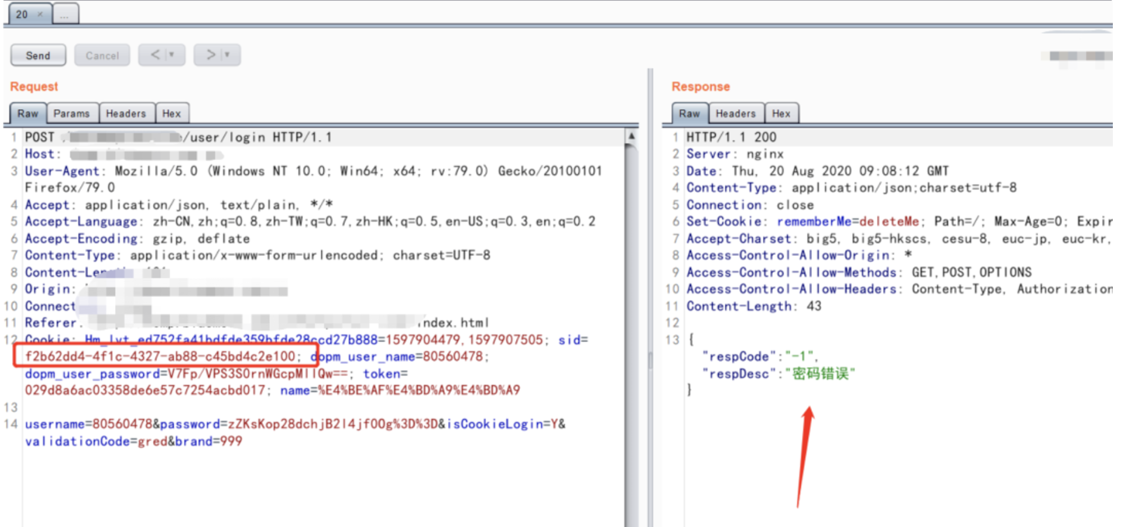The width and height of the screenshot is (1124, 527).
Task: Open a new tab via the ... tab
Action: [65, 14]
